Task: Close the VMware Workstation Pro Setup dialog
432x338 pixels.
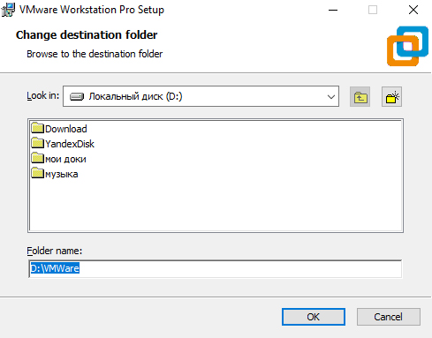Action: (413, 10)
